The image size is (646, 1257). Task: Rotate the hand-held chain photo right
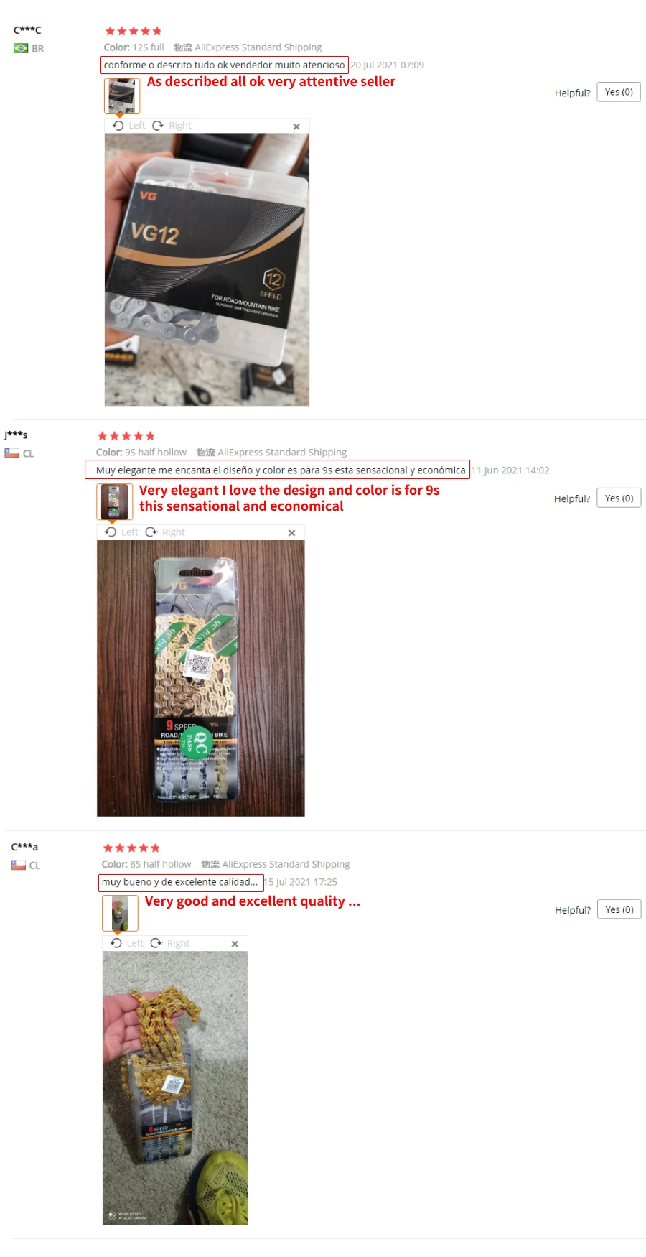pos(170,943)
